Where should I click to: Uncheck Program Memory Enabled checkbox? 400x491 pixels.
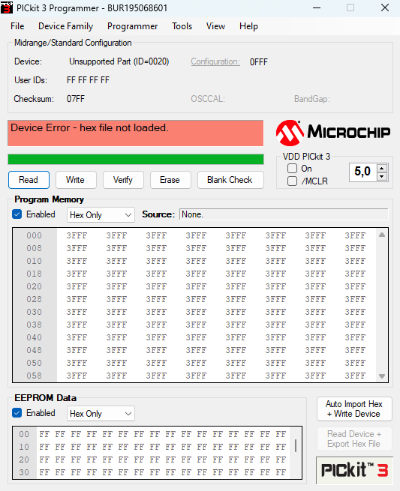pyautogui.click(x=17, y=214)
